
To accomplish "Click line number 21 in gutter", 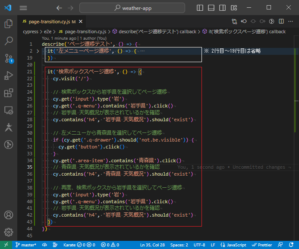I will (30, 72).
